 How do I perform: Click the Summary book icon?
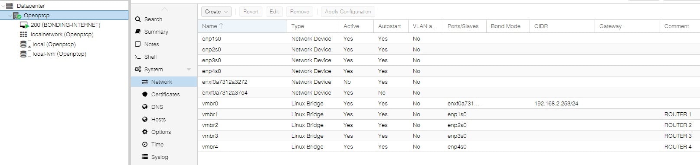click(x=138, y=32)
